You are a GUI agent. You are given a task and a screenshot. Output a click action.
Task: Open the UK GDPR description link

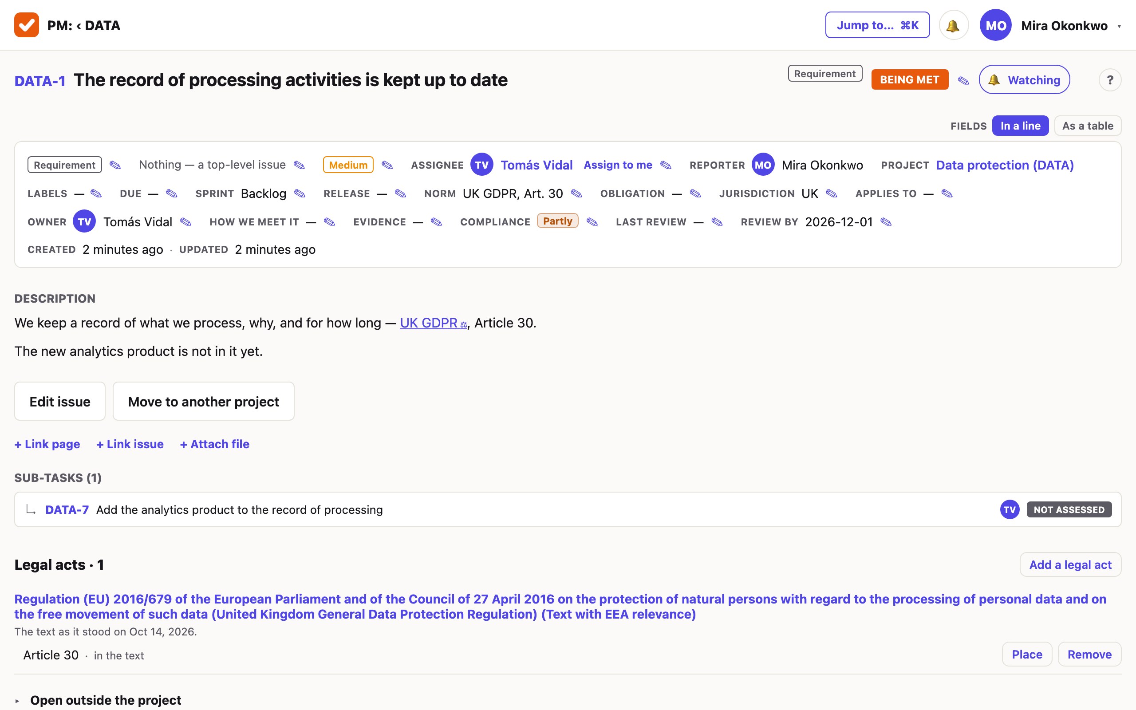pyautogui.click(x=433, y=323)
